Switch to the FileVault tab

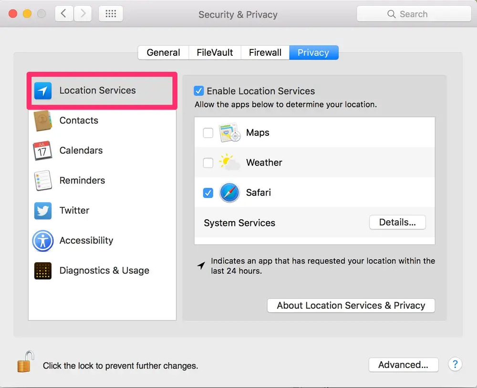[x=215, y=53]
